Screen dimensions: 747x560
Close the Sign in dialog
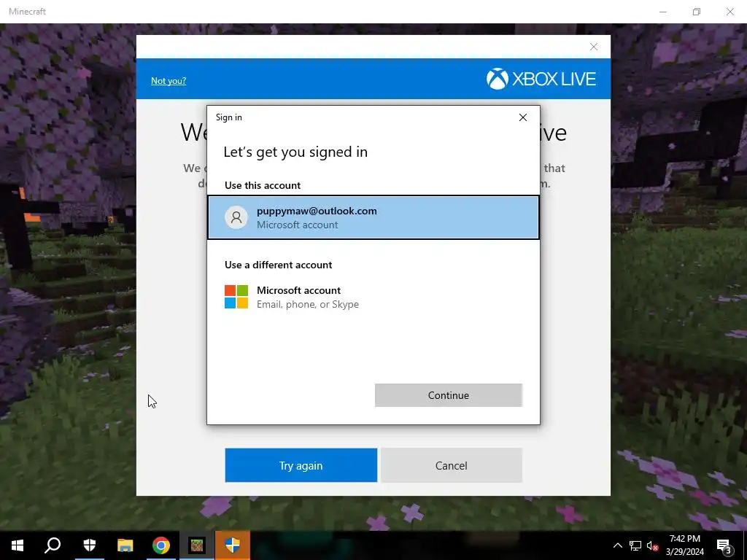coord(522,117)
